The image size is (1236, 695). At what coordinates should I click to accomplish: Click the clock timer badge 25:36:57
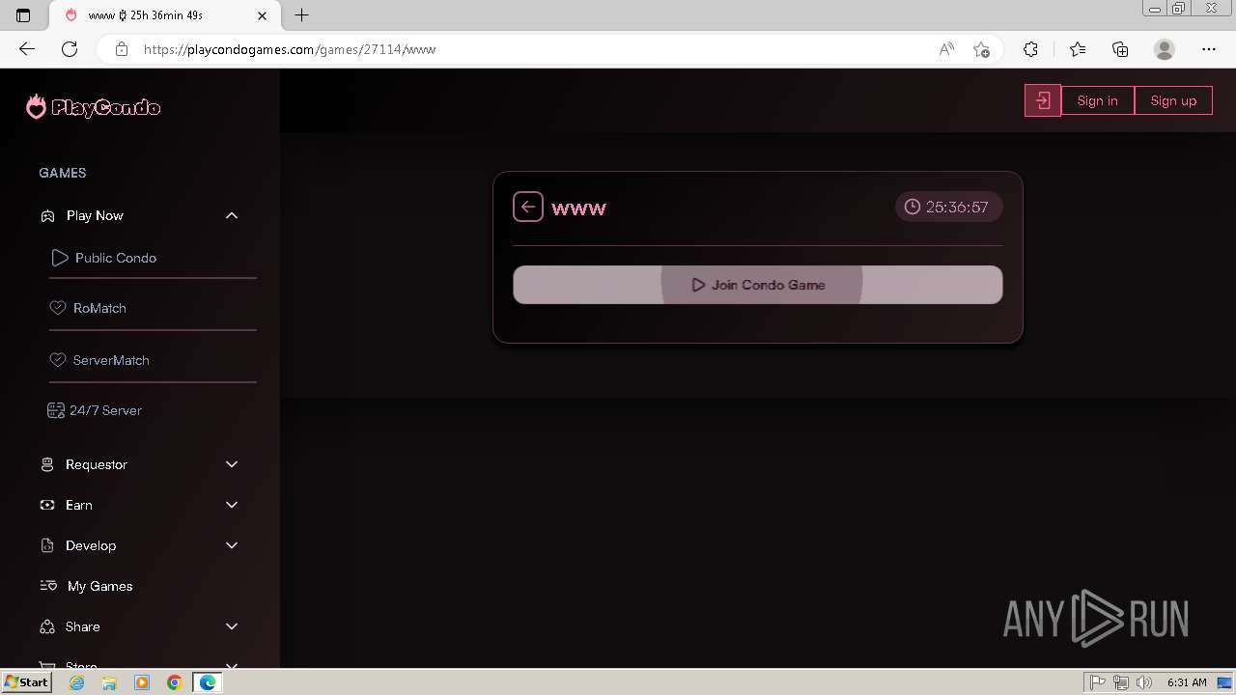tap(948, 207)
